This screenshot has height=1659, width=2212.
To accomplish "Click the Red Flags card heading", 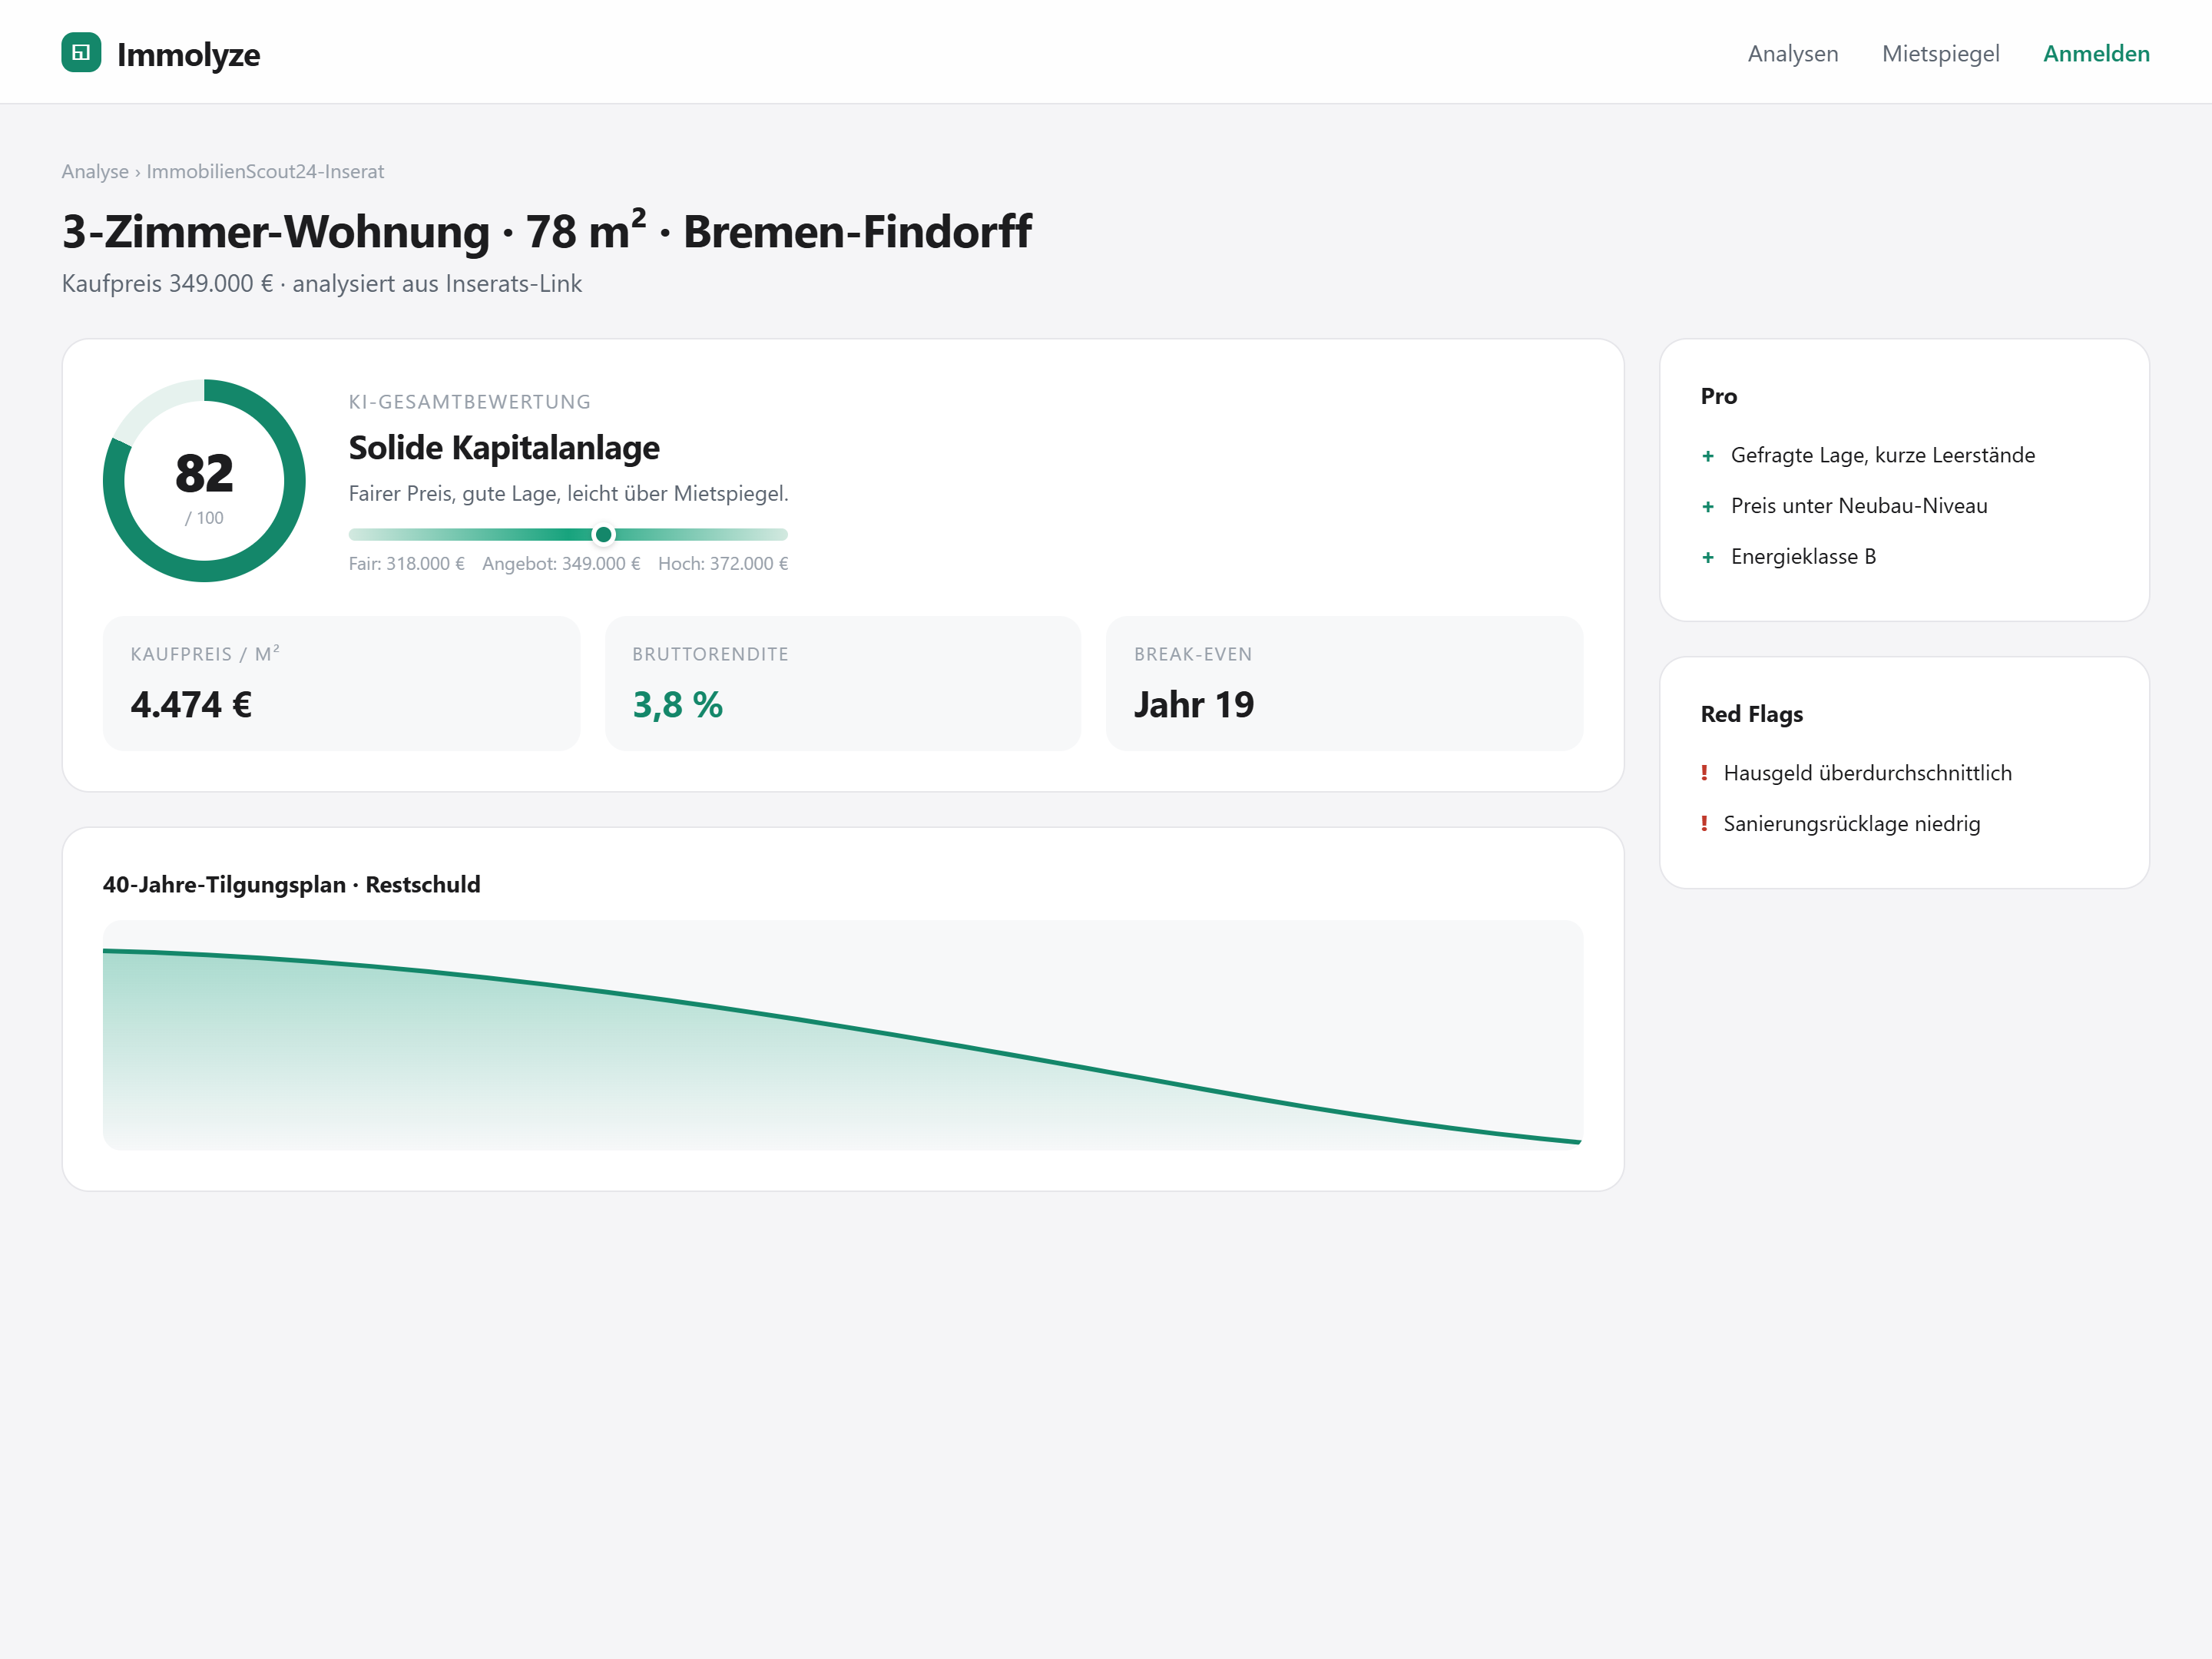I will click(x=1751, y=714).
